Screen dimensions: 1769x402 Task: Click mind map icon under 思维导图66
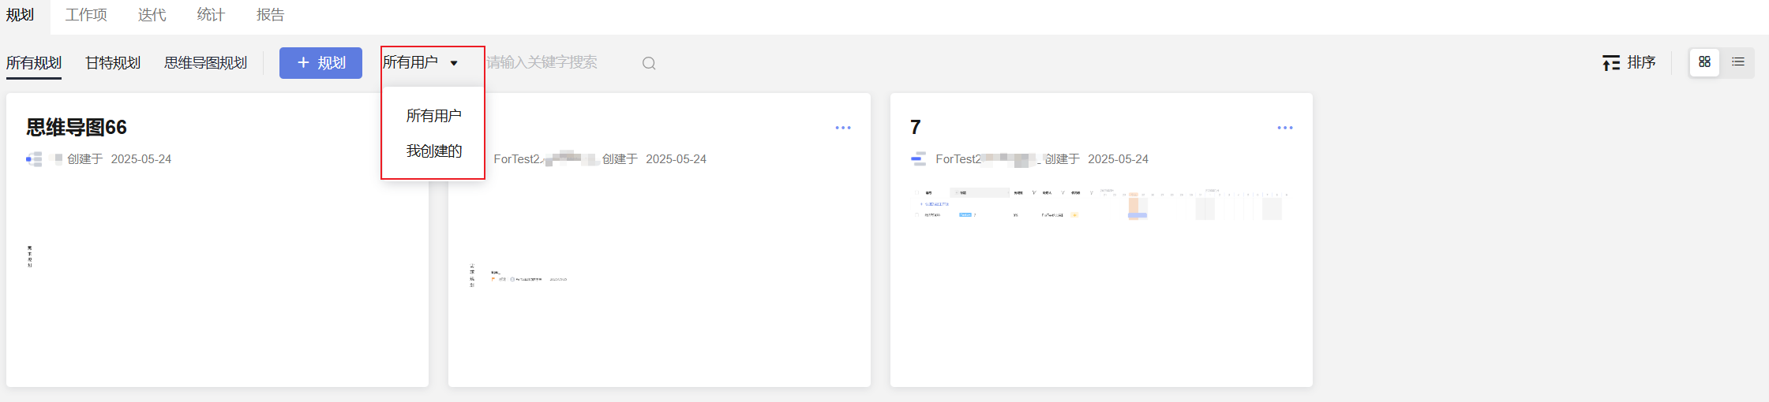[34, 159]
